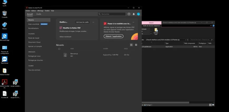The width and height of the screenshot is (229, 112).
Task: Click Ajouter un compte
Action: tap(35, 46)
